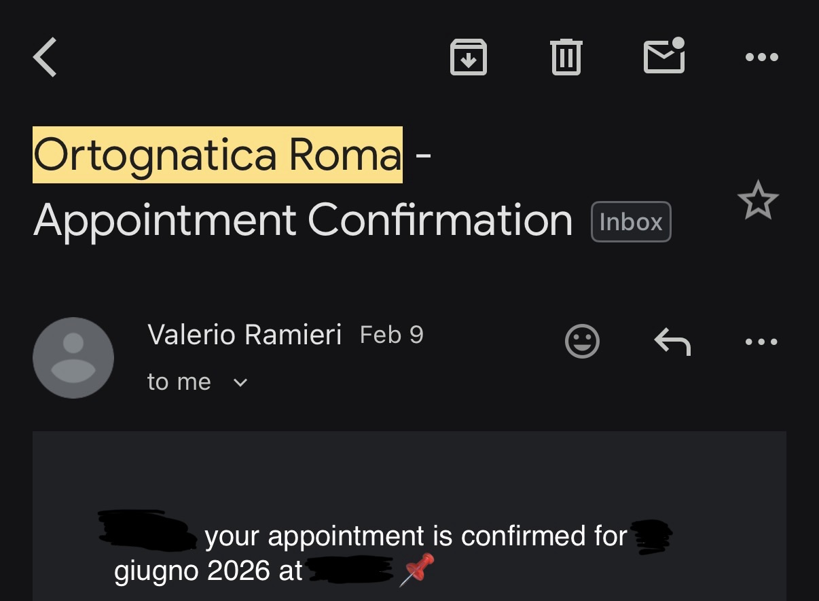819x601 pixels.
Task: Tap the "Appointment Confirmation" subject line
Action: (x=303, y=221)
